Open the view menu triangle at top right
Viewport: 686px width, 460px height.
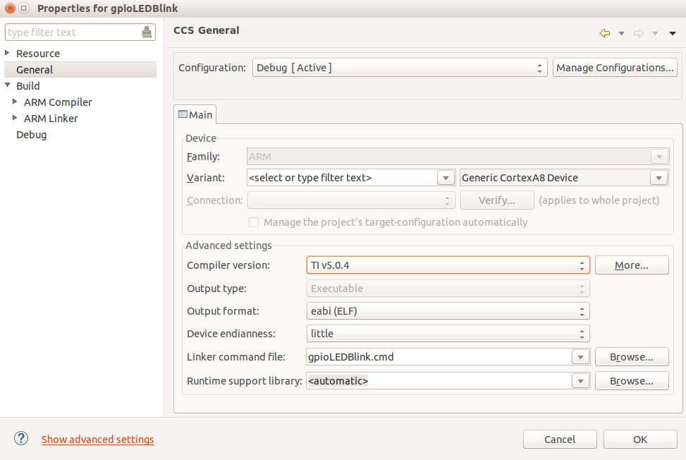pos(673,34)
